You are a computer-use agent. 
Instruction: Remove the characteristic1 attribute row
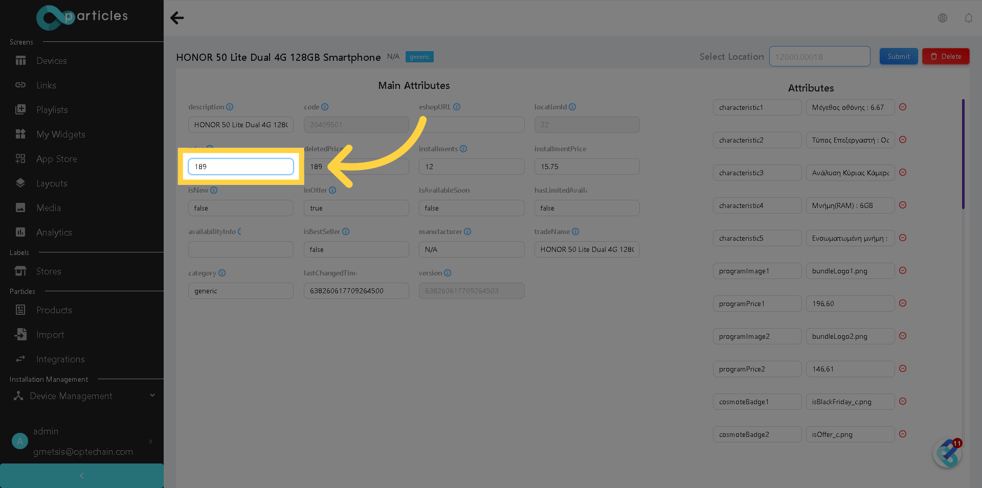[x=903, y=107]
